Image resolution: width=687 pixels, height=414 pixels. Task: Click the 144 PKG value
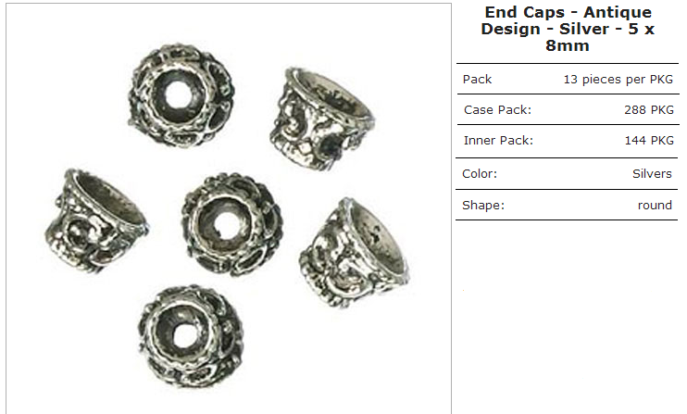click(x=649, y=140)
